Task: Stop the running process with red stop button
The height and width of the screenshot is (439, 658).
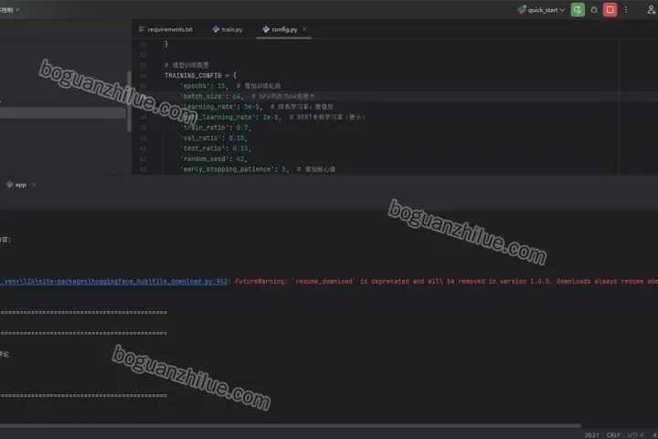Action: pyautogui.click(x=610, y=10)
